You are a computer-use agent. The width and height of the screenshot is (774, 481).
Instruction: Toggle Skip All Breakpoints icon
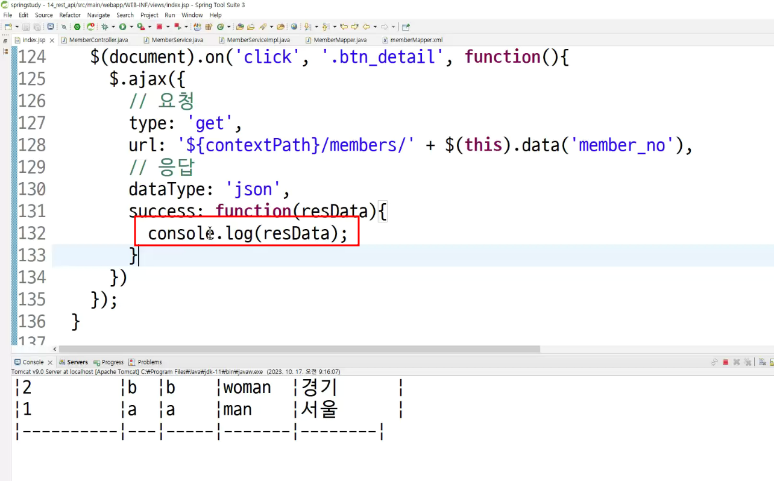click(x=64, y=27)
